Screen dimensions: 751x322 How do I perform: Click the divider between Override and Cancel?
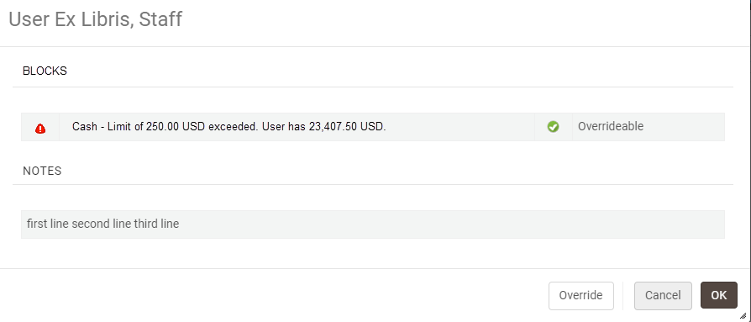[623, 295]
